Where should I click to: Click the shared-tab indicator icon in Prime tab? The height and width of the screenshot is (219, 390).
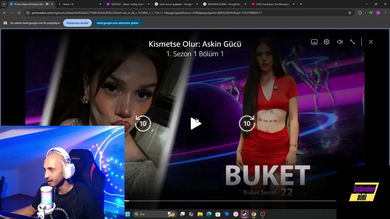pyautogui.click(x=47, y=4)
